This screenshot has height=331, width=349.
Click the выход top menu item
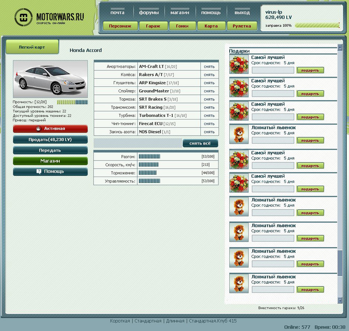242,12
